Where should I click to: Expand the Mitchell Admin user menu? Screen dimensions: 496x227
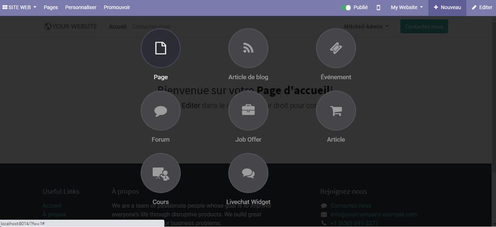tap(366, 27)
